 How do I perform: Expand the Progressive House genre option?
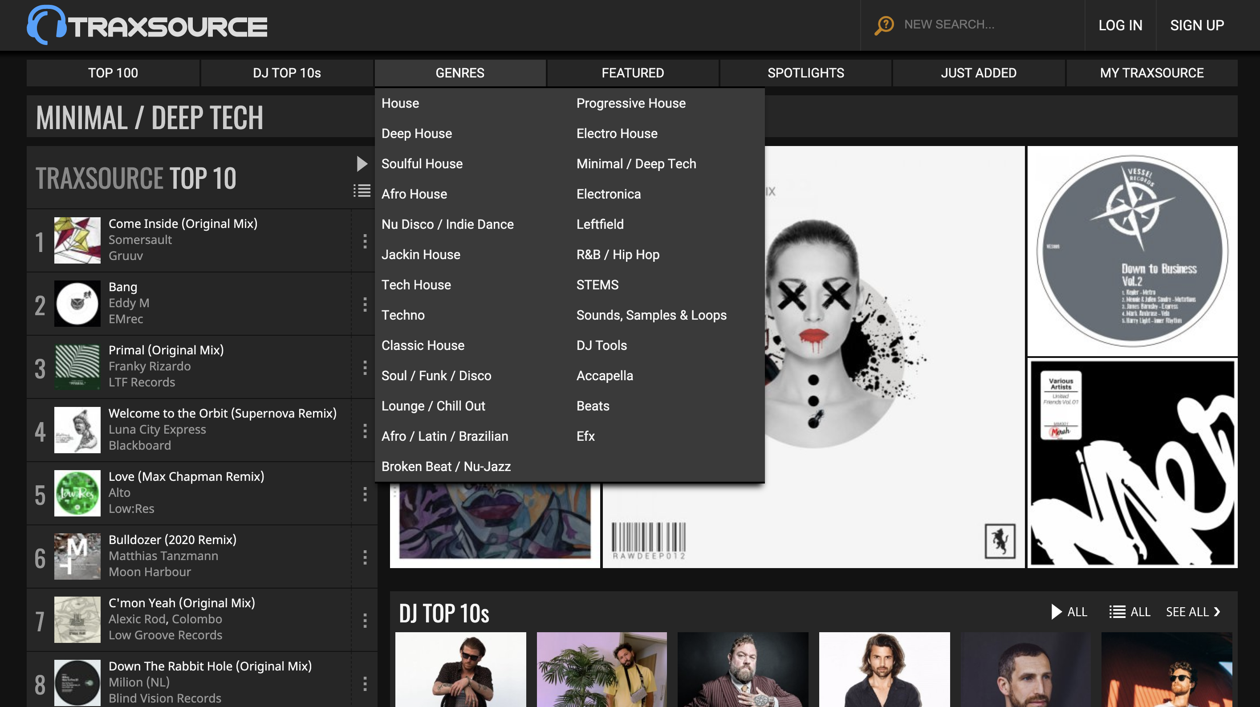click(x=631, y=103)
